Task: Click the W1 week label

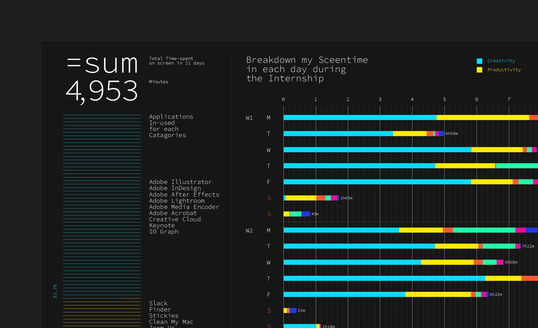Action: coord(249,118)
